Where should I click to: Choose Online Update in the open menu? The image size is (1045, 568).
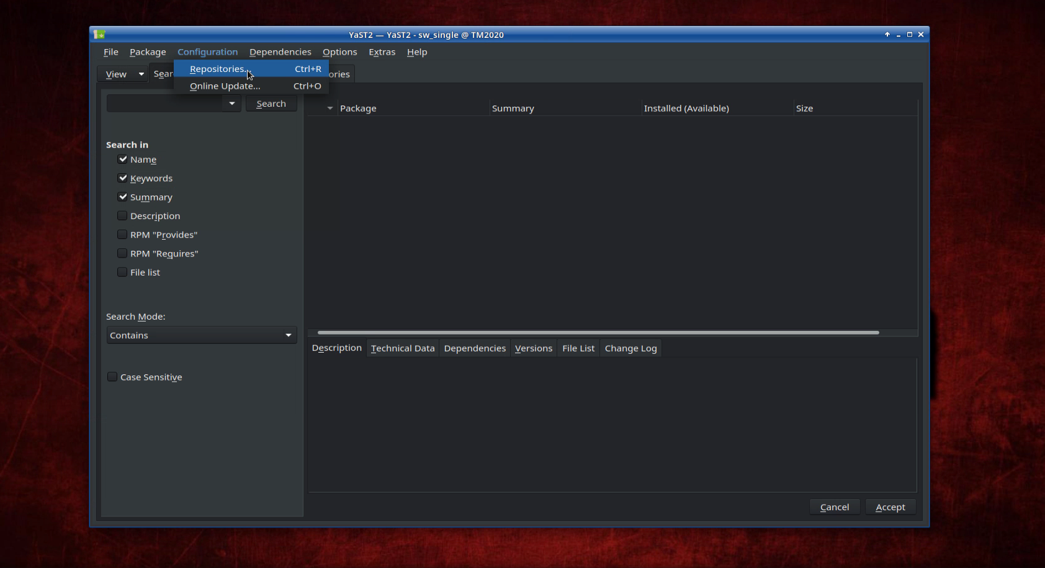tap(225, 86)
